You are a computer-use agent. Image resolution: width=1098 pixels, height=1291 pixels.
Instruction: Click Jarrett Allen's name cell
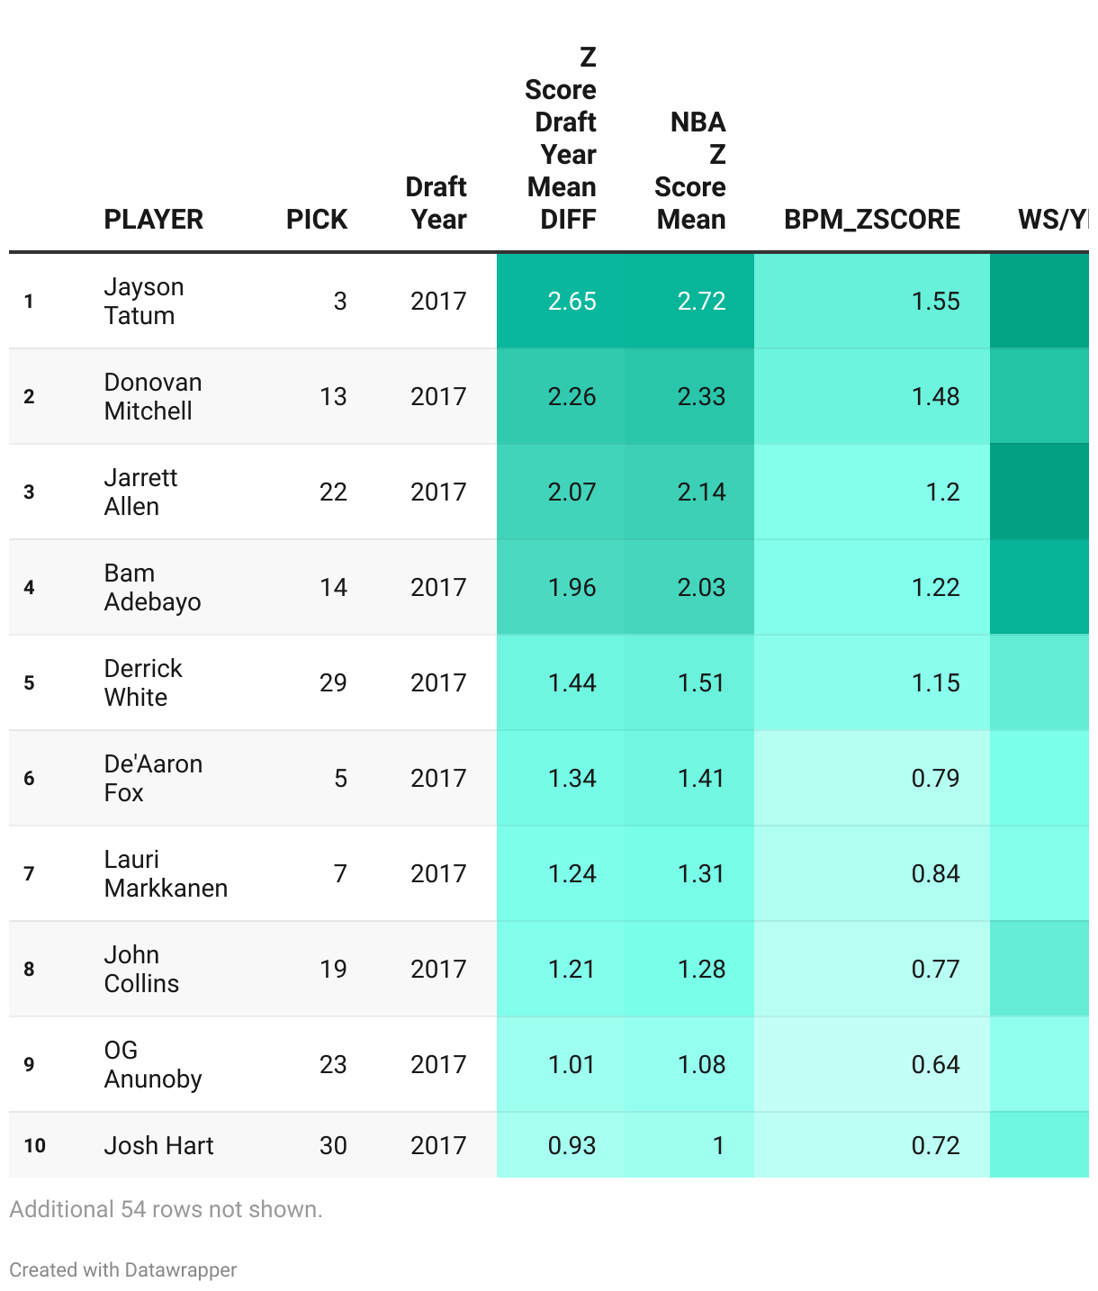141,492
